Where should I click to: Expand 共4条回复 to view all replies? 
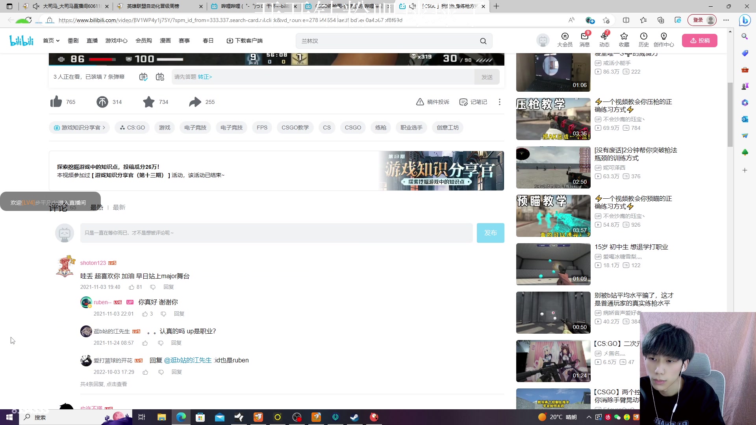click(x=104, y=384)
